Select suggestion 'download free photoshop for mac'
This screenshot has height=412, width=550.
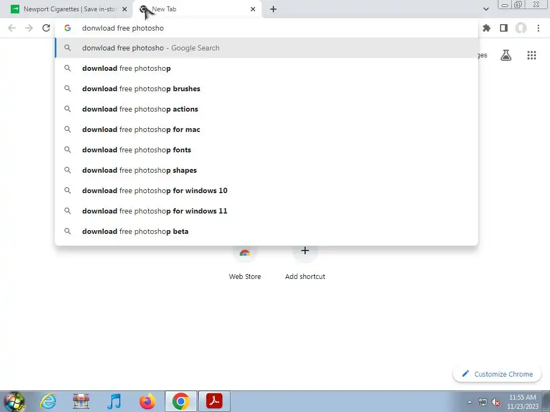click(x=266, y=129)
